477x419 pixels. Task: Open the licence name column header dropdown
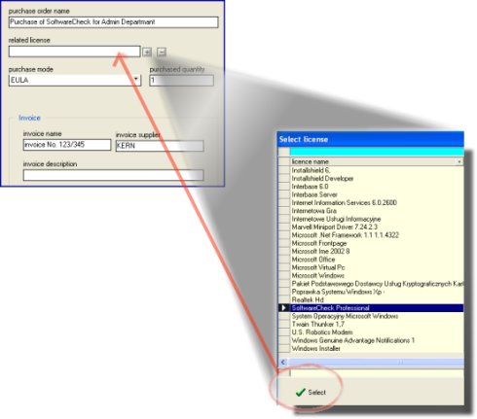tap(459, 161)
